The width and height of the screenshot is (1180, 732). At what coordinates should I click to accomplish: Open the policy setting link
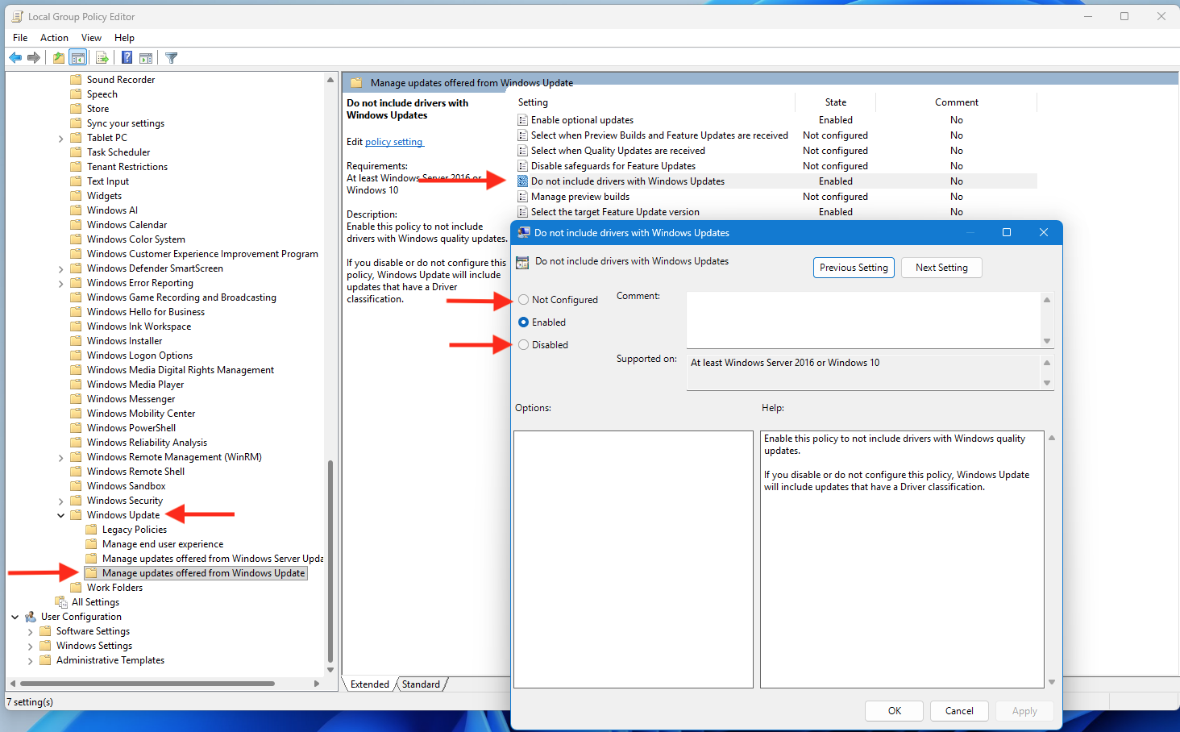[393, 142]
